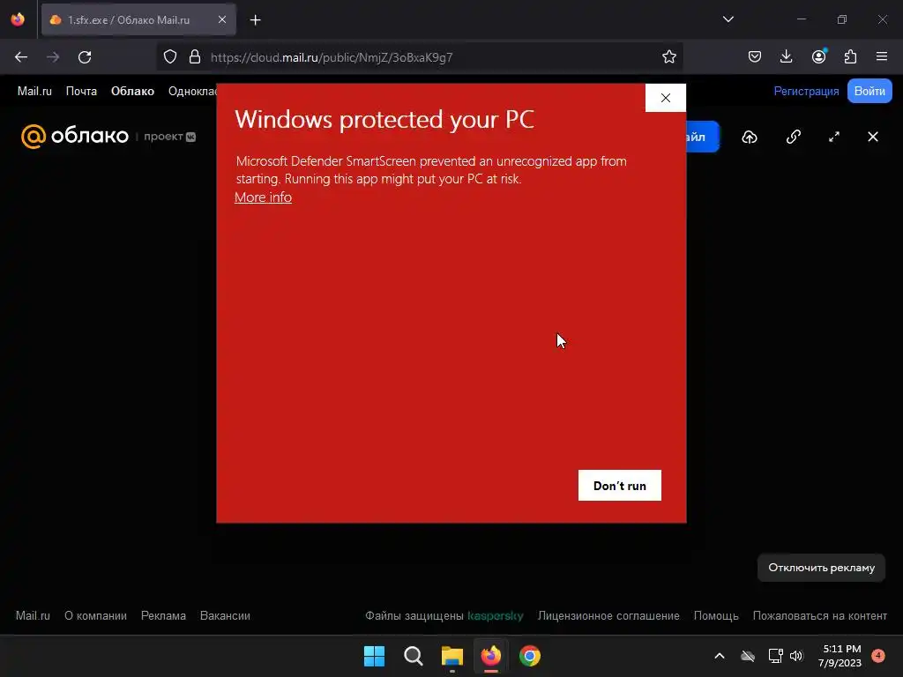Click the cloud upload icon
This screenshot has width=903, height=677.
[750, 137]
